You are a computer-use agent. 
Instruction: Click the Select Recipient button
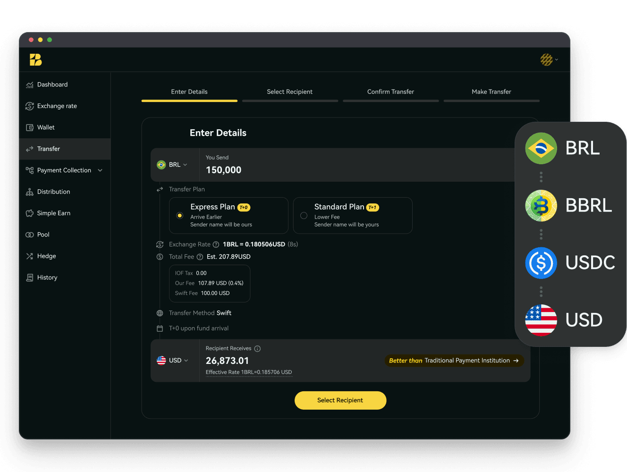click(x=340, y=400)
